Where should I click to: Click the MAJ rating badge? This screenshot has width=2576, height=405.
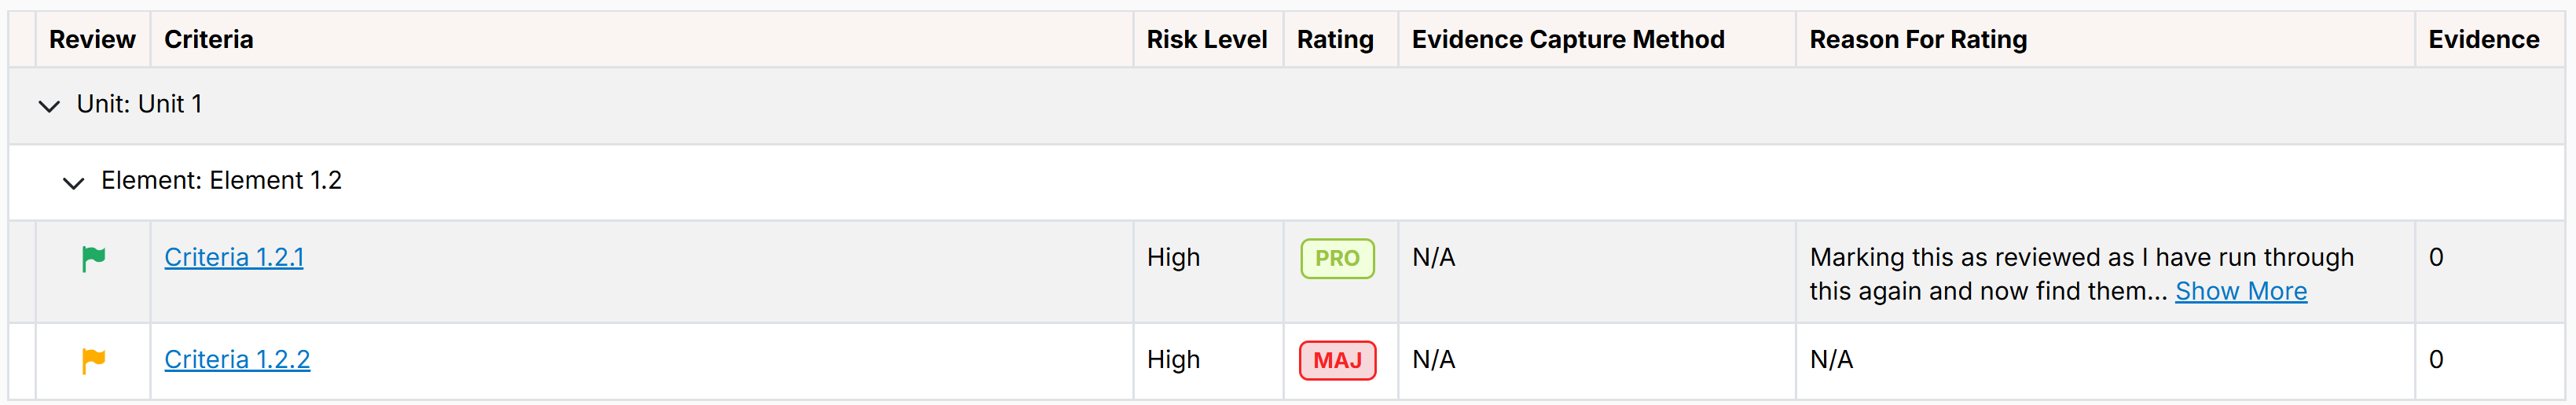point(1337,360)
